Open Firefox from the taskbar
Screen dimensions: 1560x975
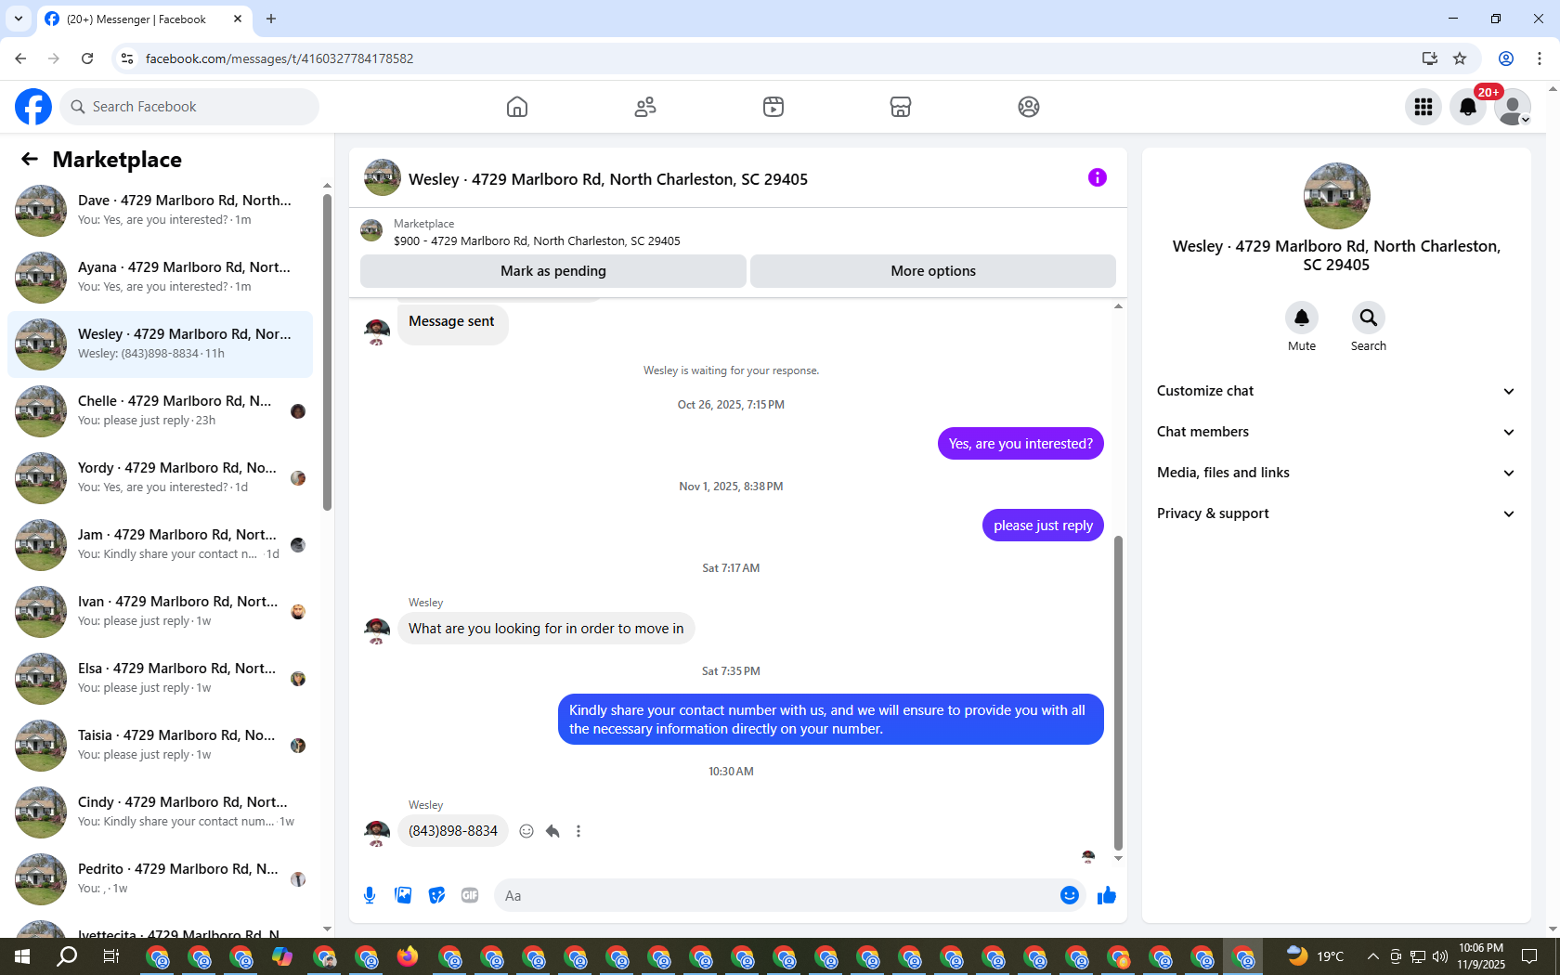coord(408,956)
